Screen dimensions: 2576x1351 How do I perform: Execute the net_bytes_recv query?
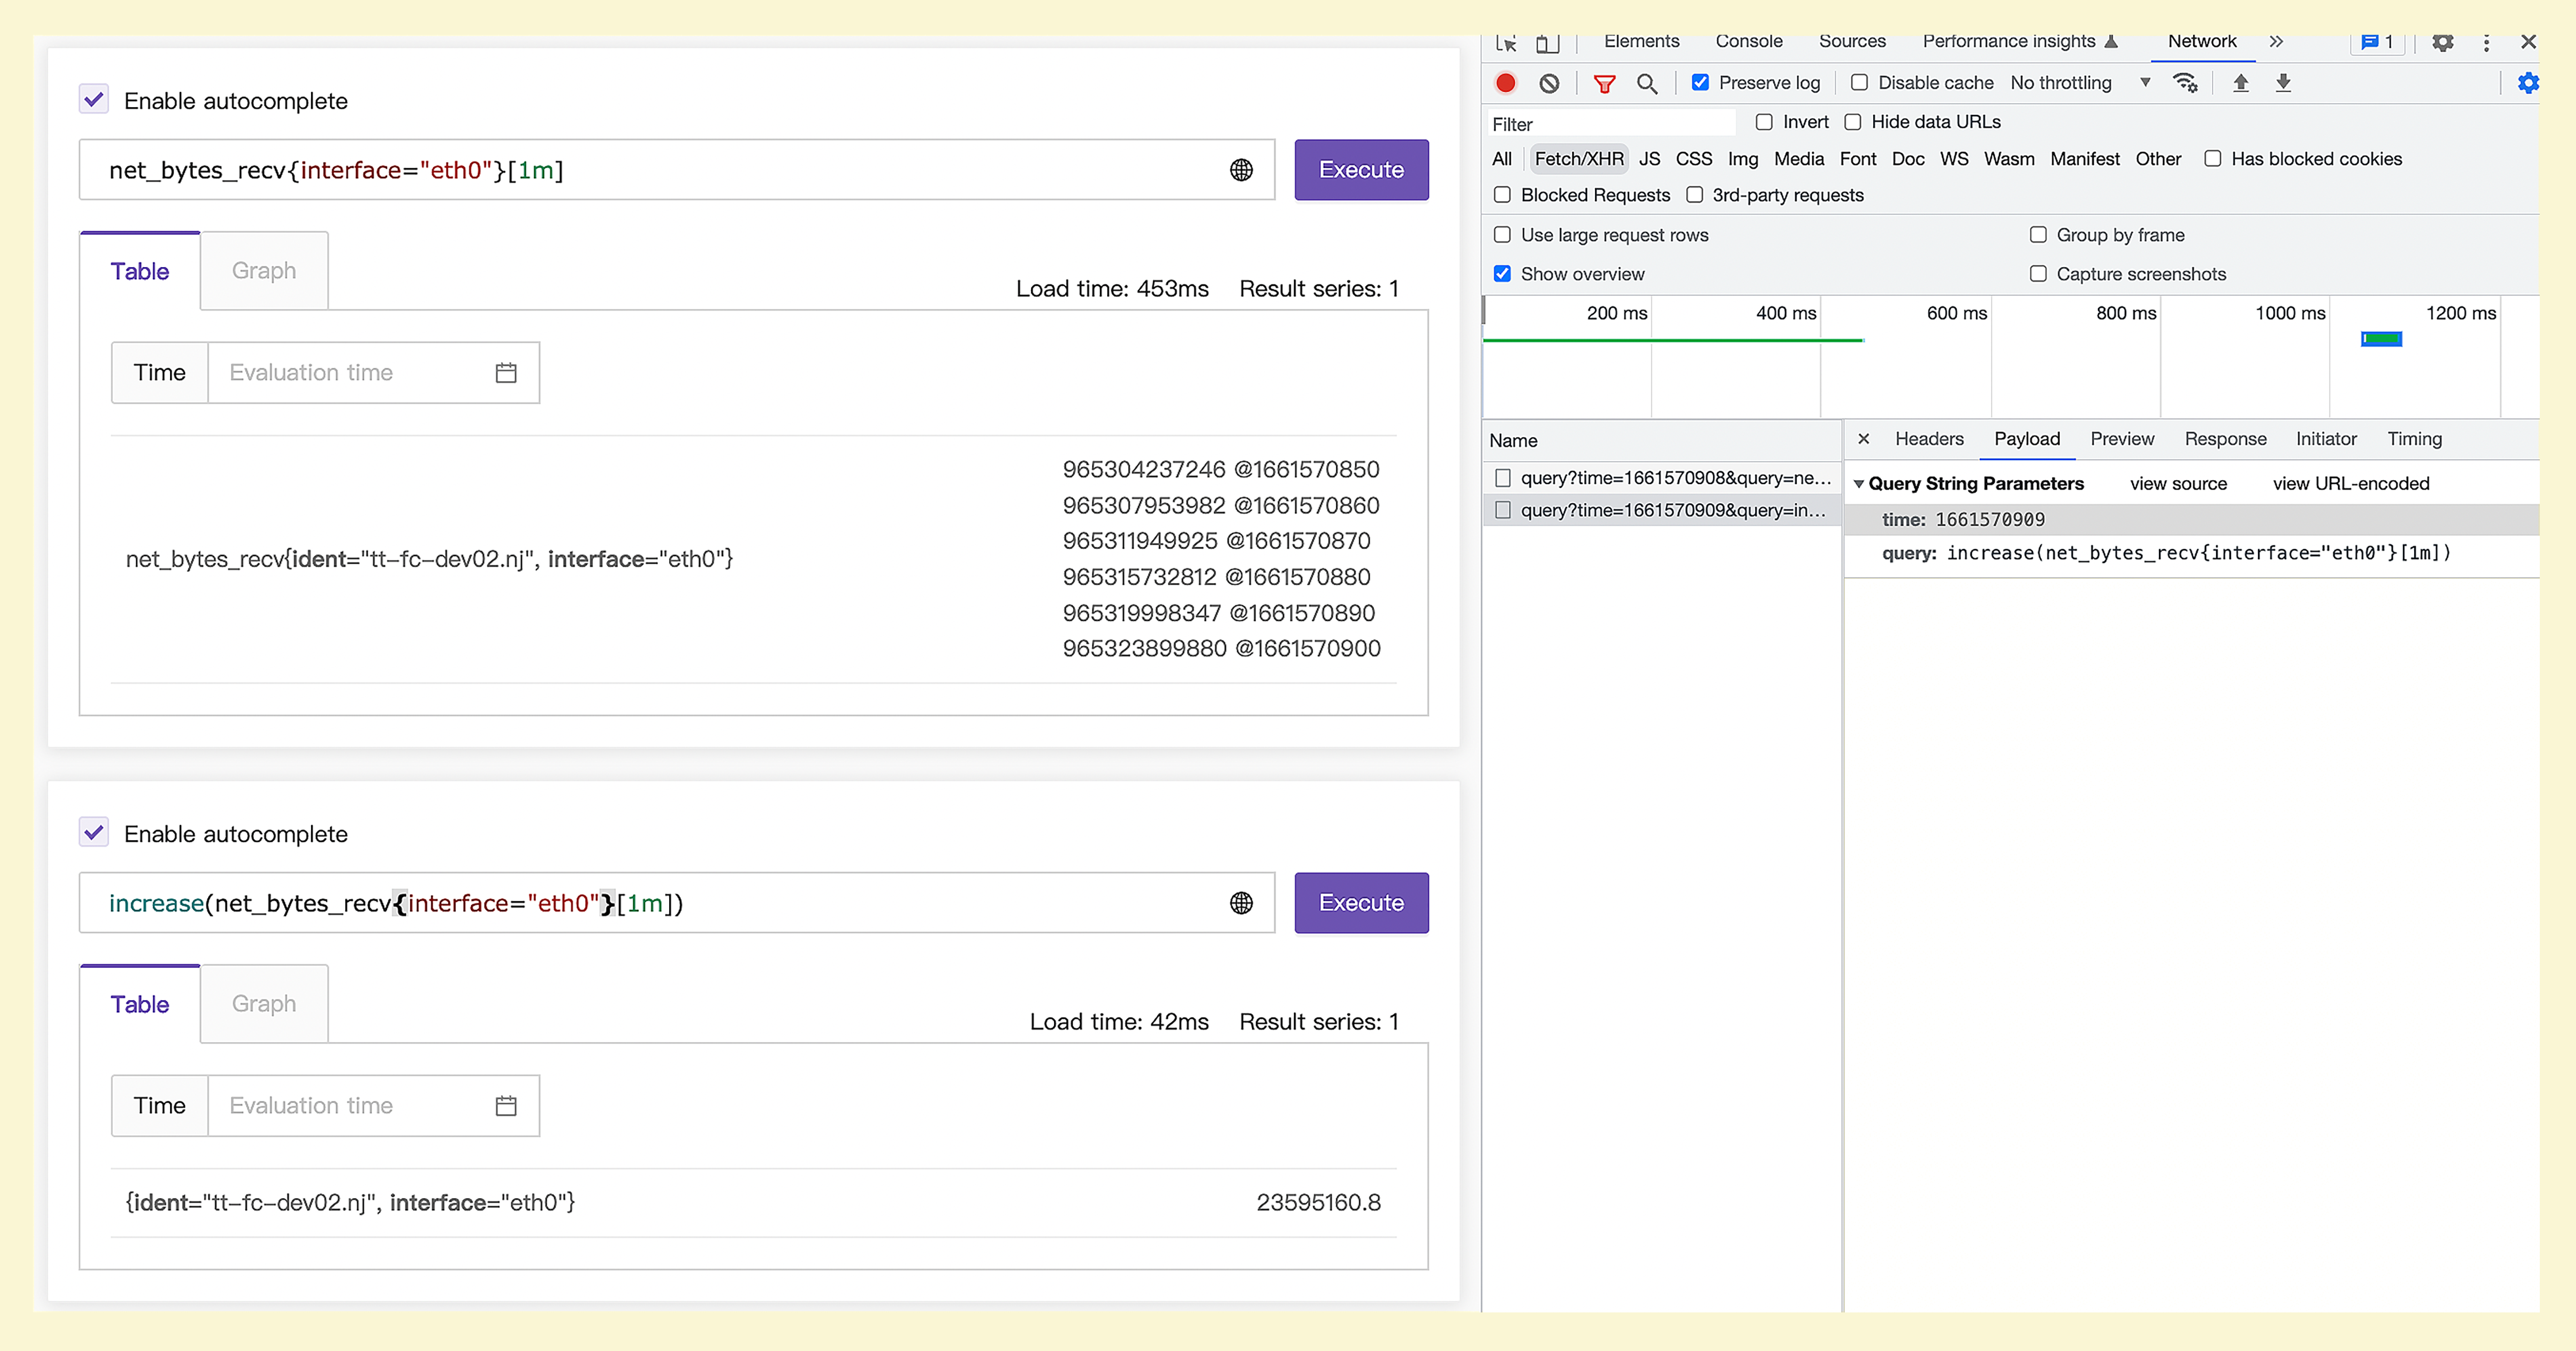pyautogui.click(x=1361, y=170)
